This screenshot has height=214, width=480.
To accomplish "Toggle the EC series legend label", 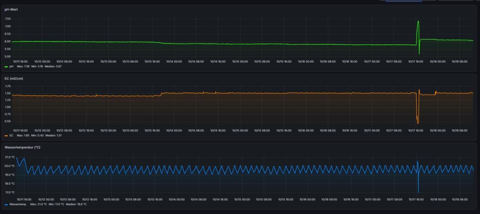I will coord(11,135).
